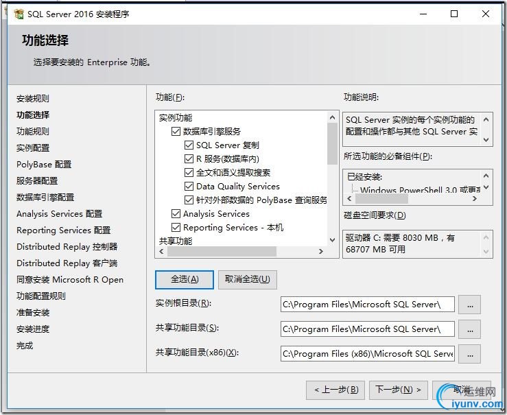Select 完成 step in sidebar
Image resolution: width=507 pixels, height=415 pixels.
pos(25,346)
